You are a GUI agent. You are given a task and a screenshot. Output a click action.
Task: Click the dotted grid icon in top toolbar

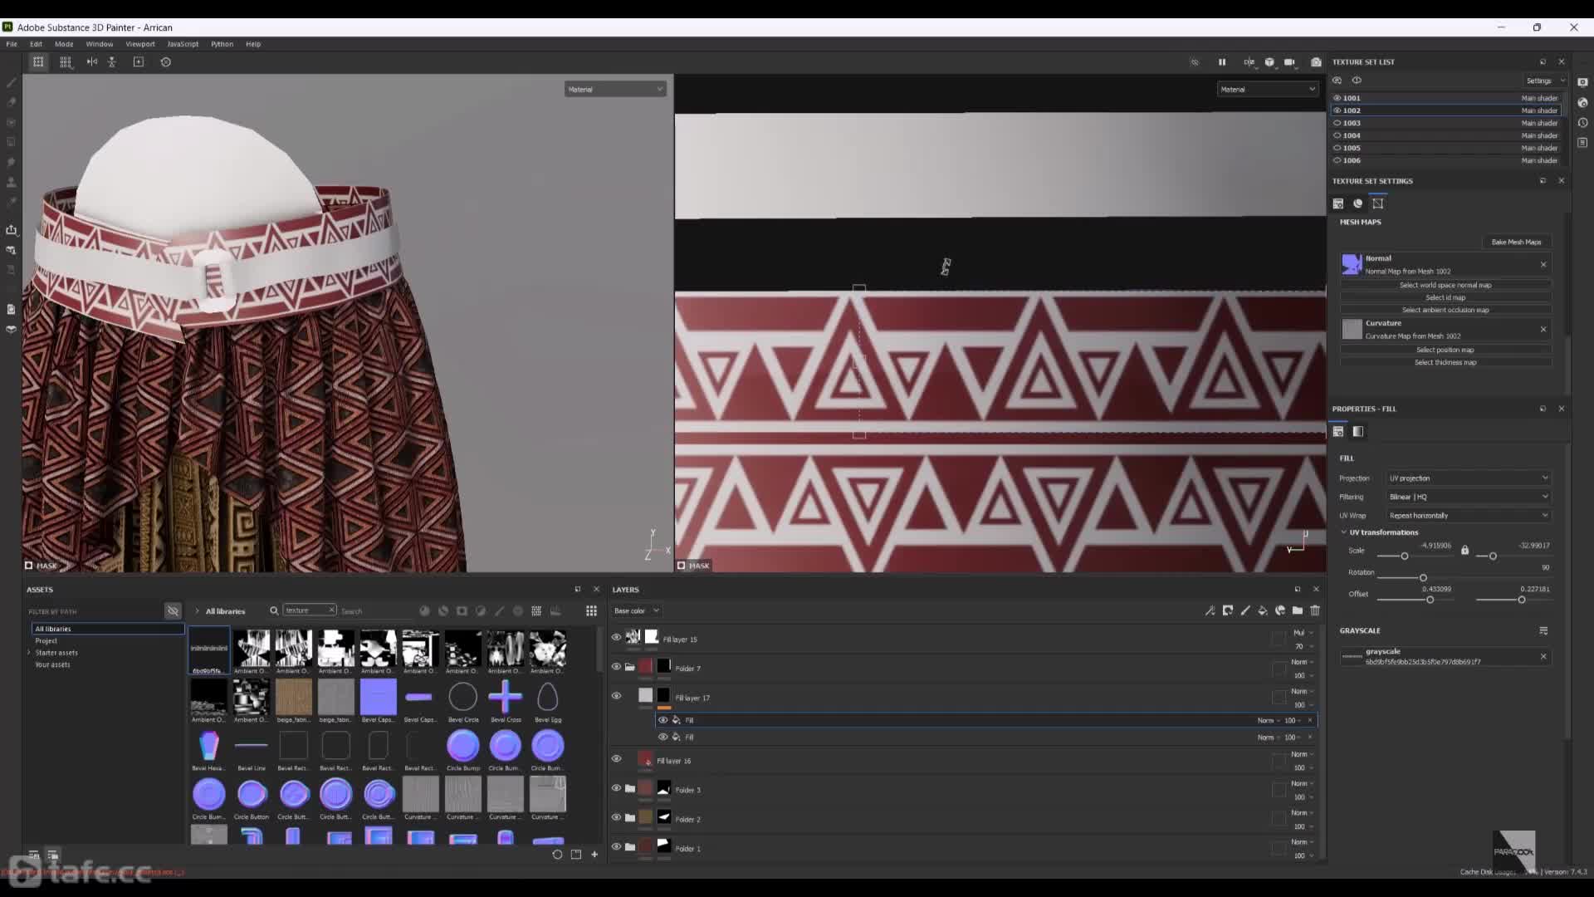66,61
